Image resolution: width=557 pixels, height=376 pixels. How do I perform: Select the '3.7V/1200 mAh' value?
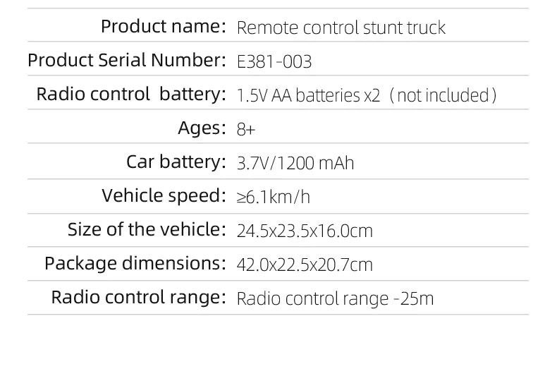(x=295, y=164)
